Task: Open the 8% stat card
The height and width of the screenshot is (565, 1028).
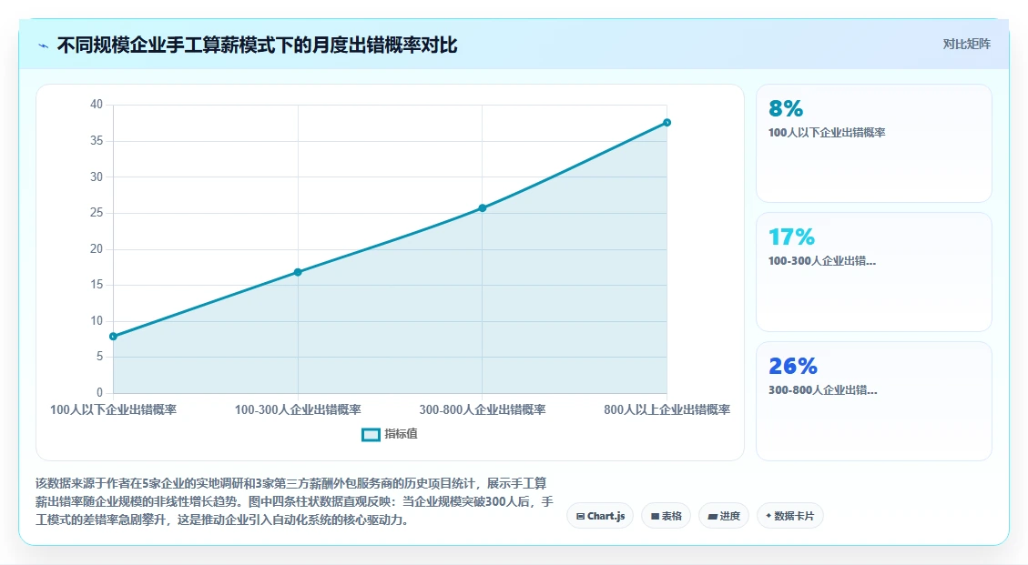Action: point(874,143)
